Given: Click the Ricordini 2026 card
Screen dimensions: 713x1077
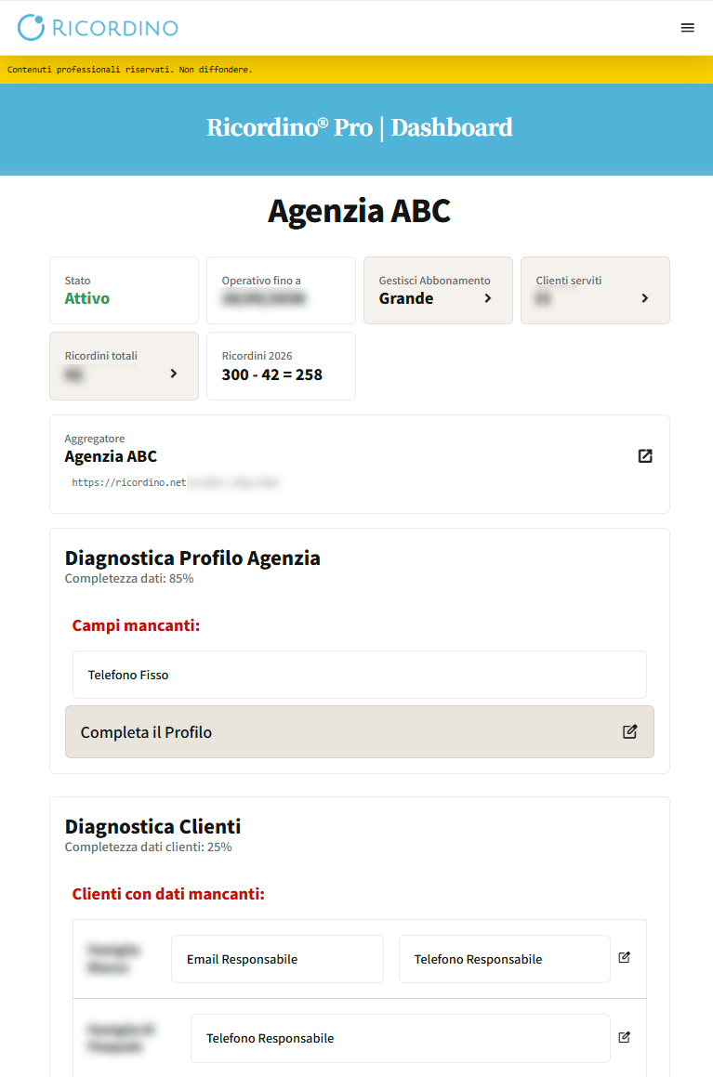Looking at the screenshot, I should click(x=281, y=366).
